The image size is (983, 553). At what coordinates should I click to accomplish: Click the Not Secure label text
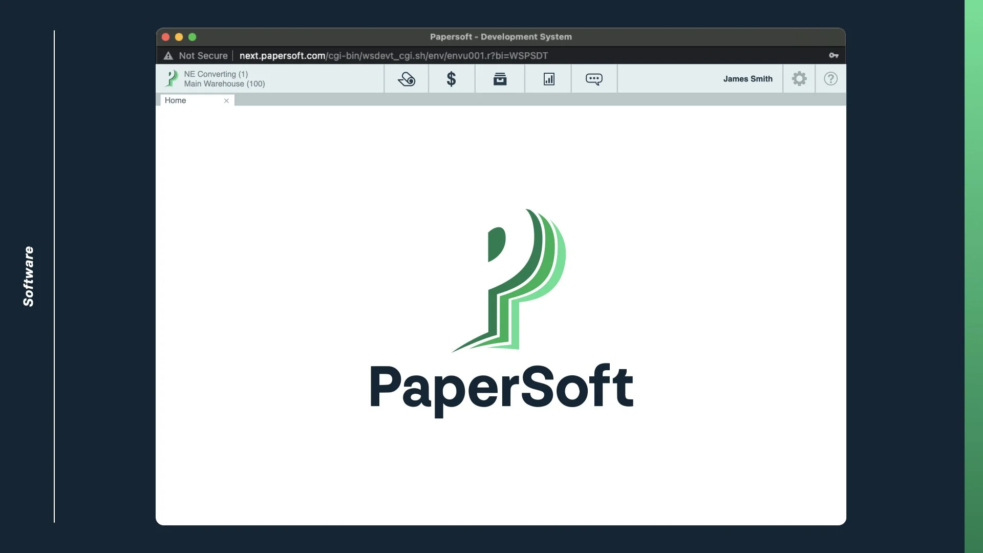click(203, 55)
